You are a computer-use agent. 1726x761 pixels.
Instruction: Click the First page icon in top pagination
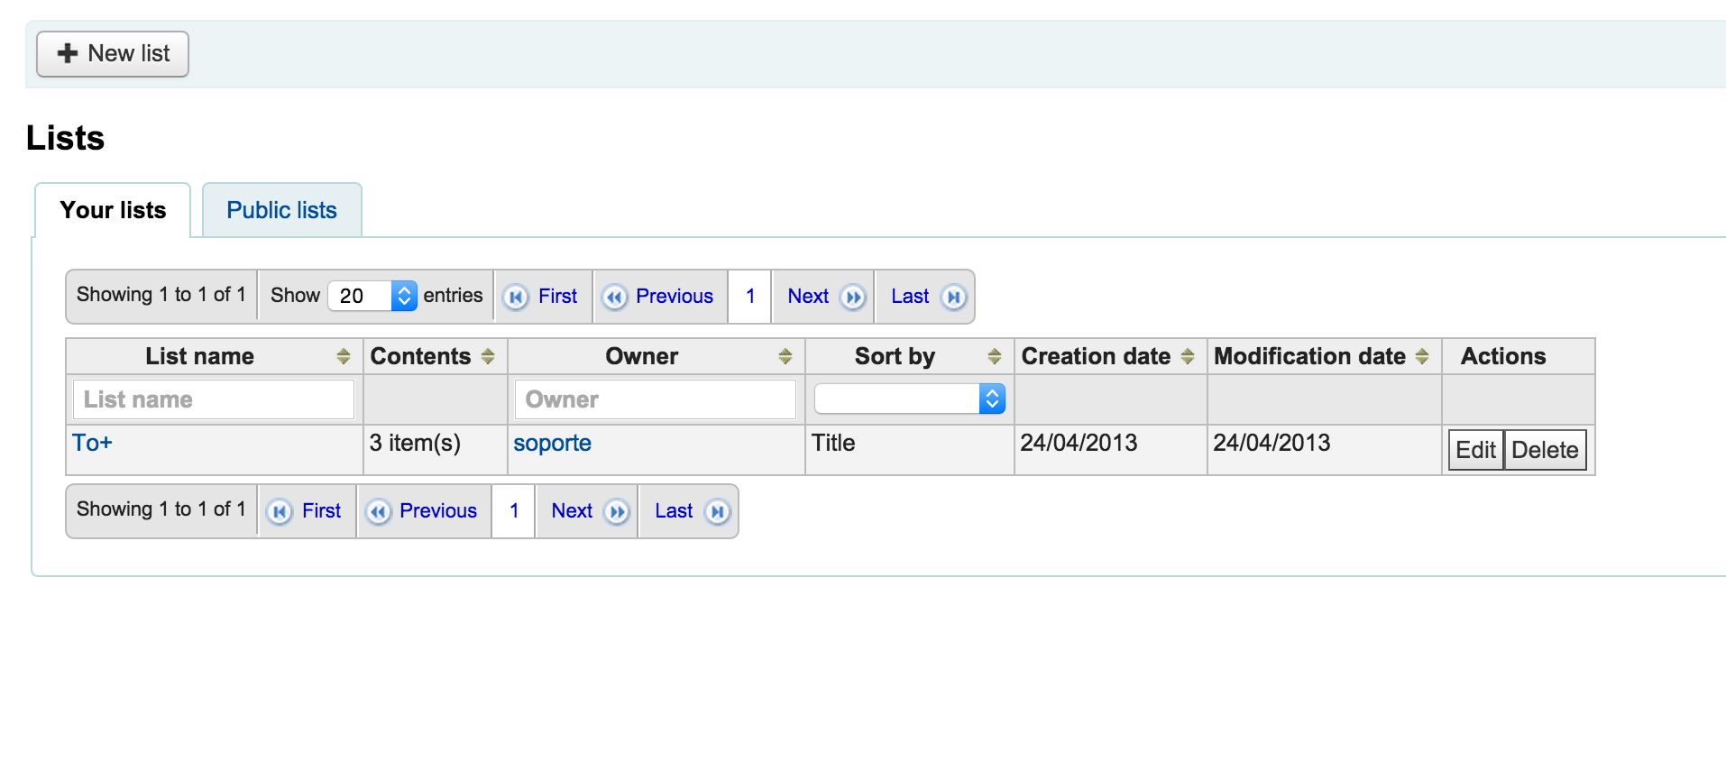click(x=516, y=297)
